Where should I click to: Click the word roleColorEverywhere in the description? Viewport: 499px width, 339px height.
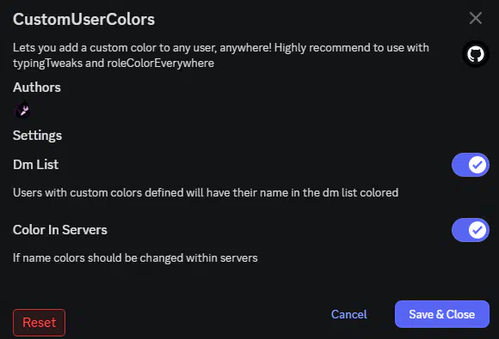pyautogui.click(x=161, y=64)
